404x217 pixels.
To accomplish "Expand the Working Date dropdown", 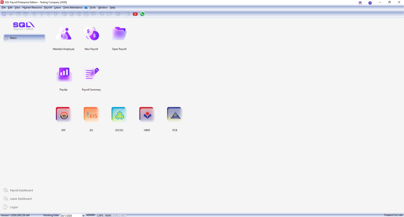I will (x=83, y=215).
